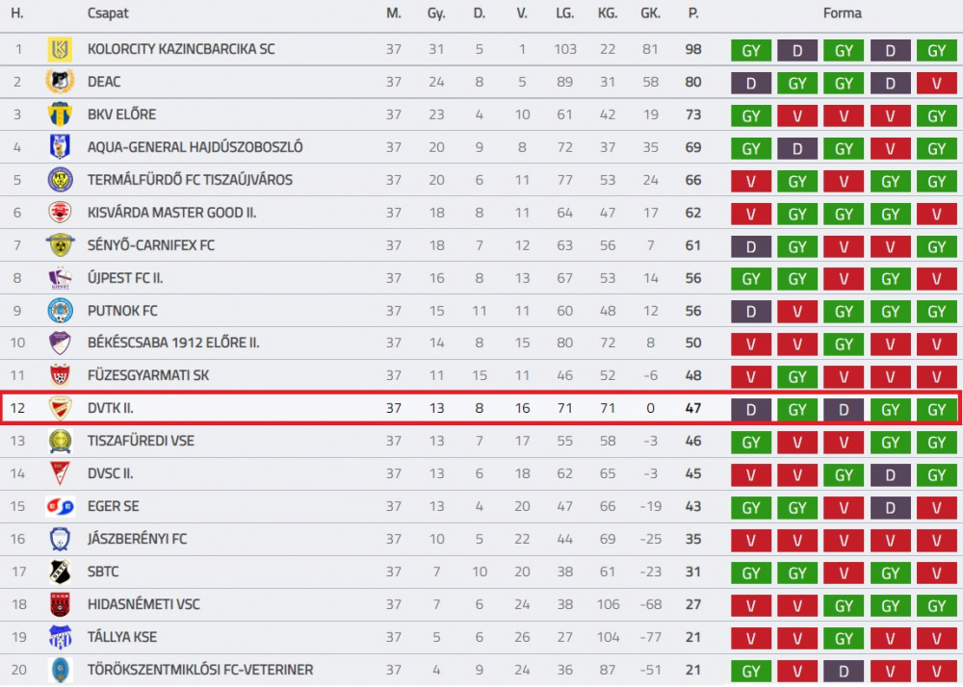This screenshot has height=687, width=963.
Task: Click the GK. goal difference header
Action: coord(650,13)
